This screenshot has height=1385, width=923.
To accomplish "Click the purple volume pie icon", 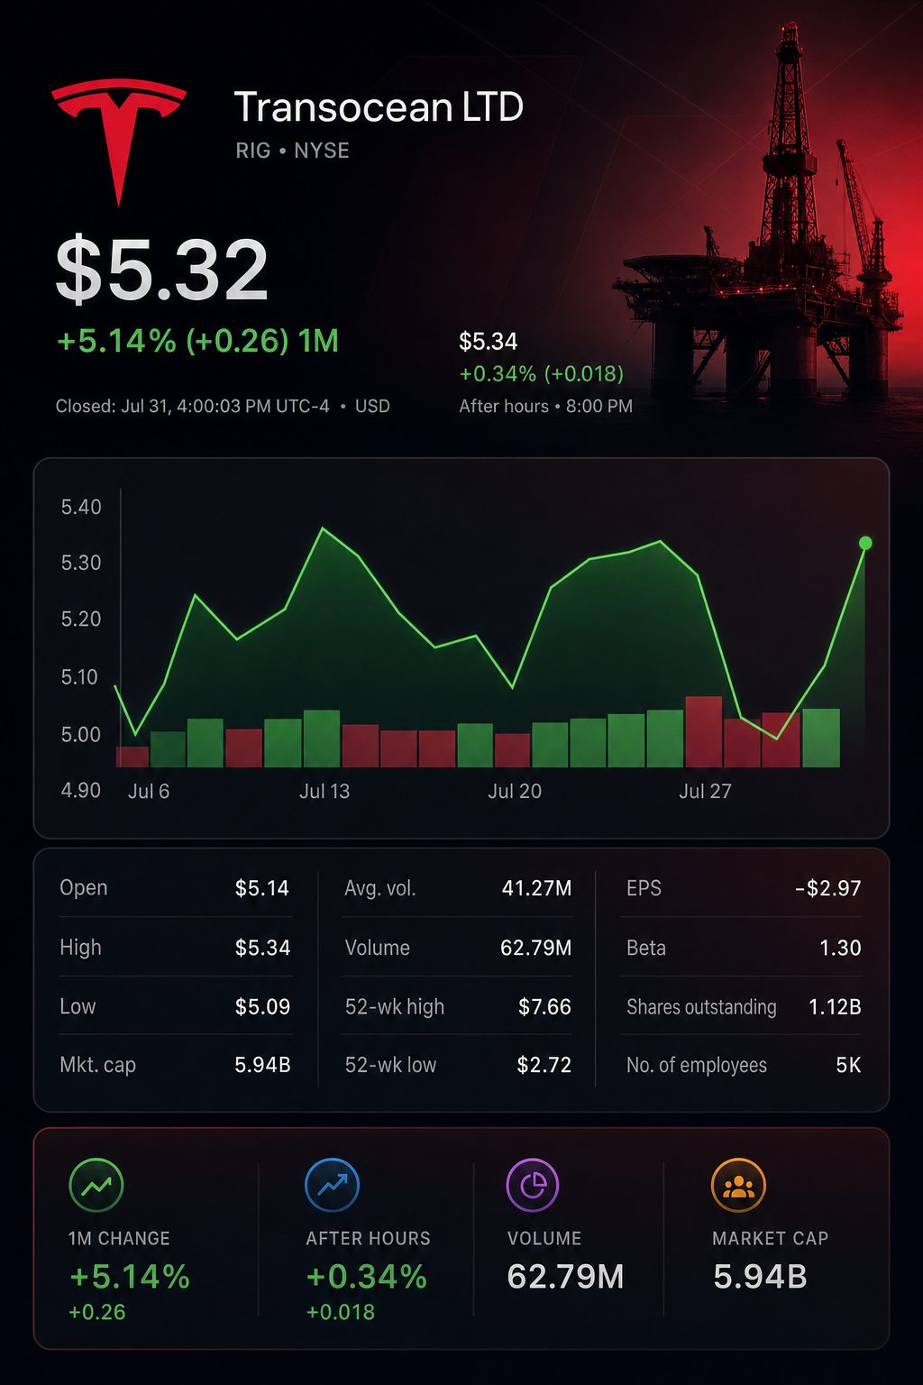I will pyautogui.click(x=533, y=1185).
